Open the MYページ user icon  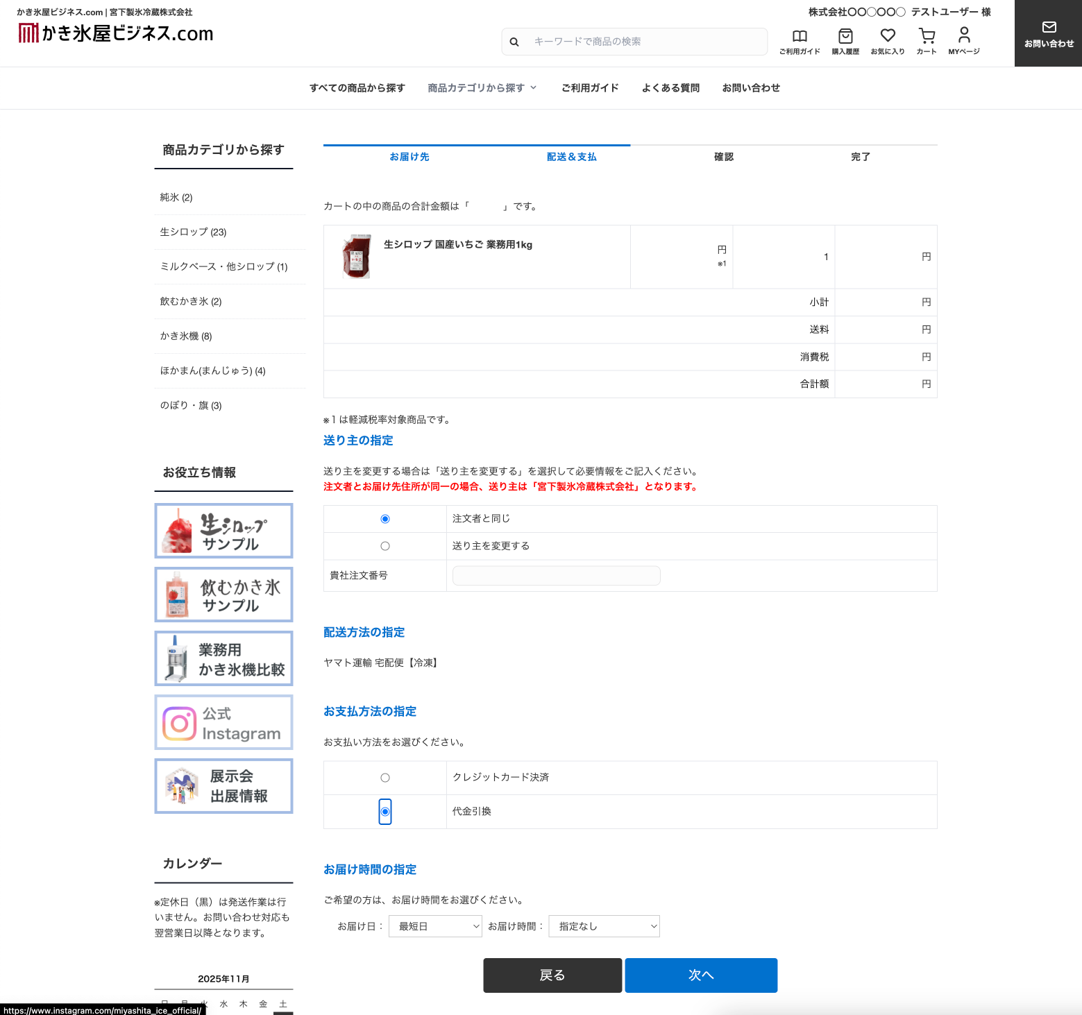(964, 35)
